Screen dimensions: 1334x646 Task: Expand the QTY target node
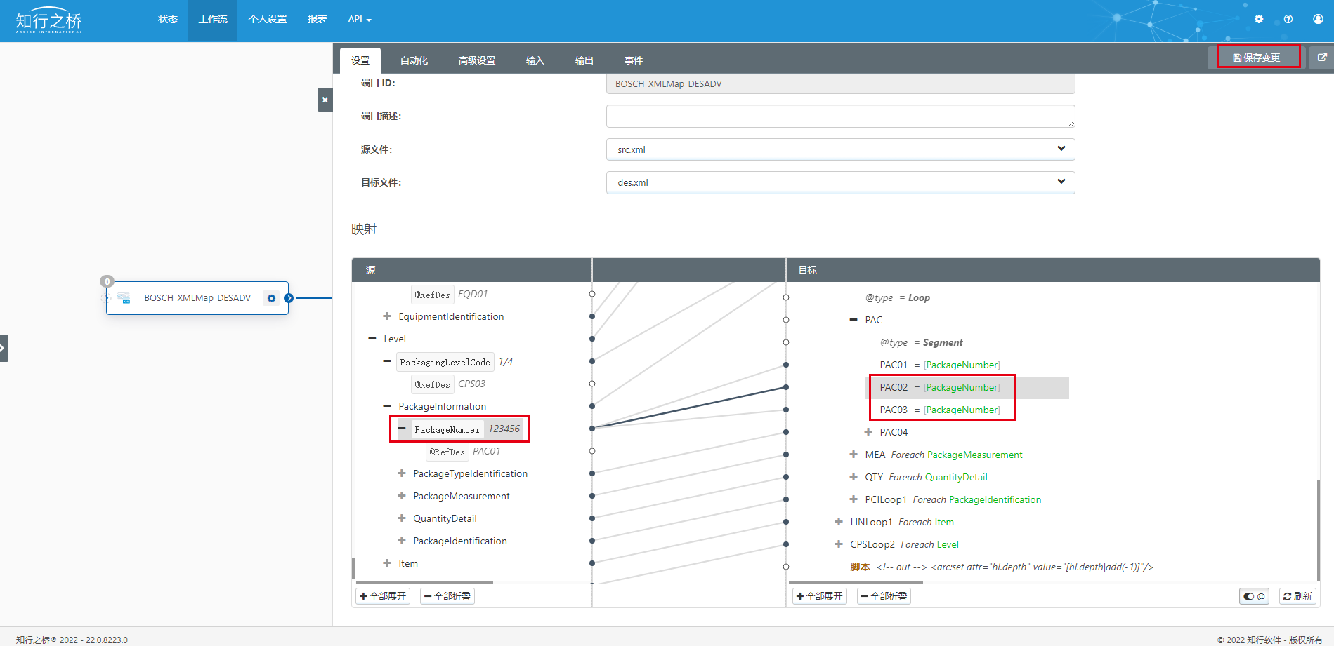(x=854, y=477)
